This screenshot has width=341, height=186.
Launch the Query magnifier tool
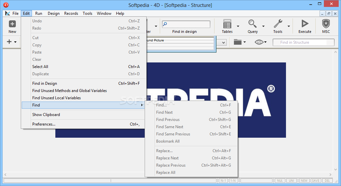coord(252,24)
